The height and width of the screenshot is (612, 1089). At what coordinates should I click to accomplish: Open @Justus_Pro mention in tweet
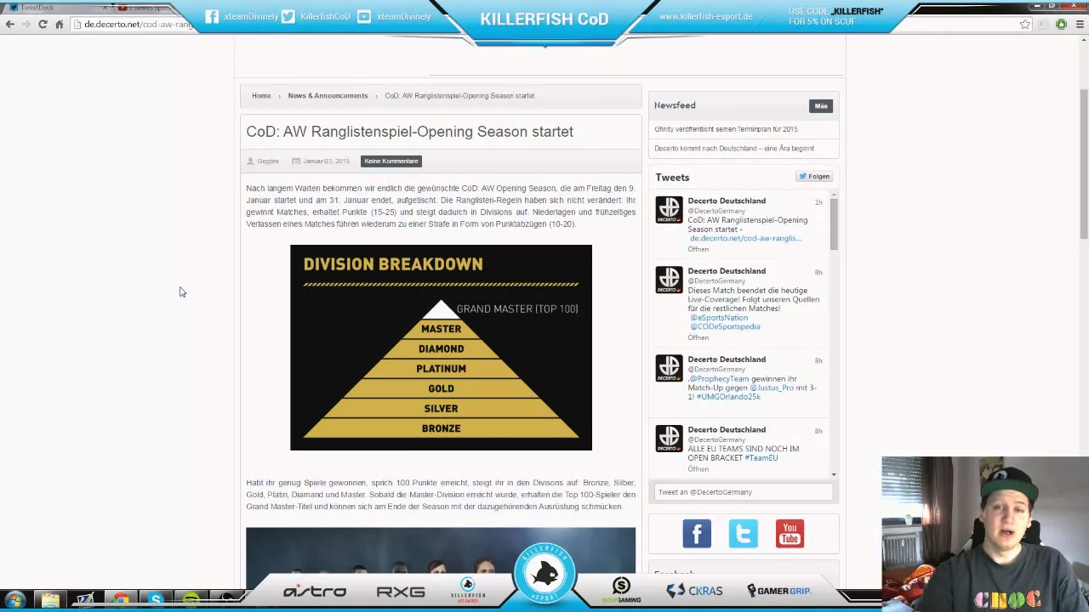coord(772,388)
